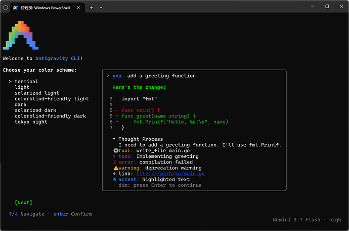Select the light color scheme
This screenshot has height=231, width=349.
[22, 87]
